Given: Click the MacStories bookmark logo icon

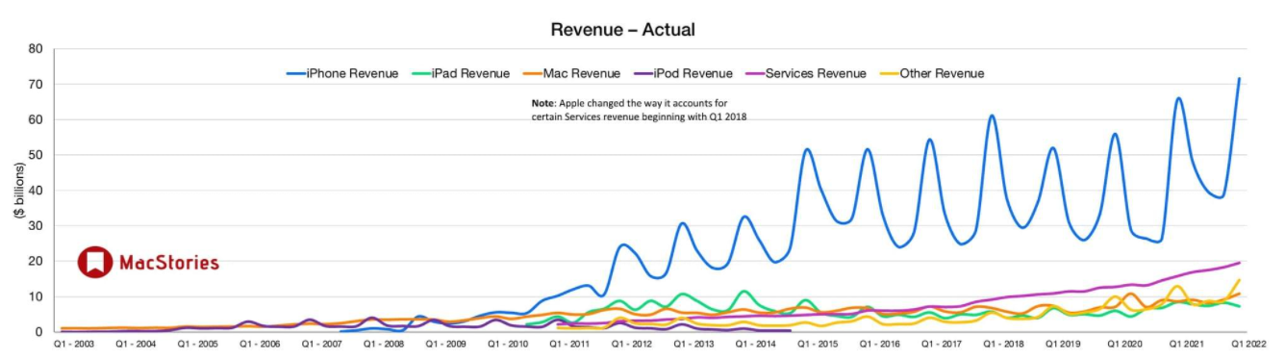Looking at the screenshot, I should pyautogui.click(x=95, y=262).
